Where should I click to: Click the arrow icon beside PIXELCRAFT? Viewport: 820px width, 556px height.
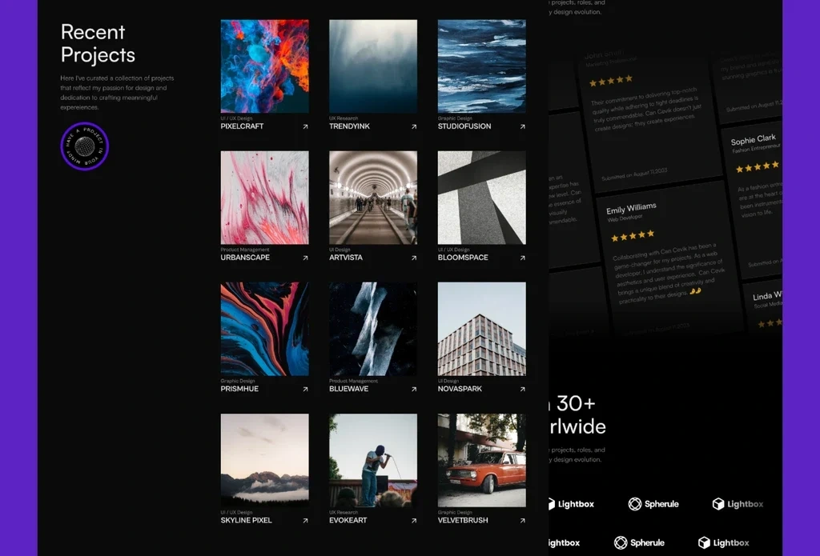coord(305,126)
